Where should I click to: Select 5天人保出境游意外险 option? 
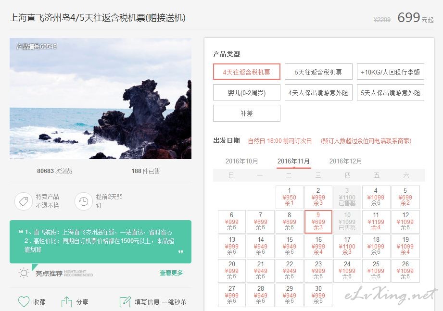[391, 93]
